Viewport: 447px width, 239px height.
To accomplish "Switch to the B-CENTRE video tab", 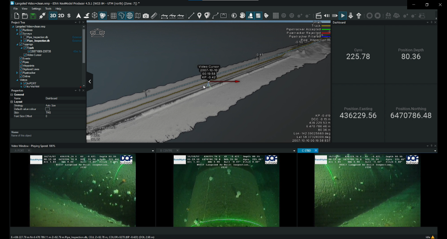I will coord(166,151).
